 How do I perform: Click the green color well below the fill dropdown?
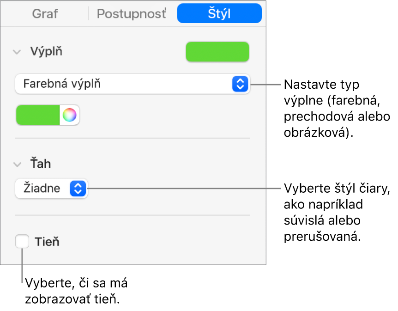(38, 115)
